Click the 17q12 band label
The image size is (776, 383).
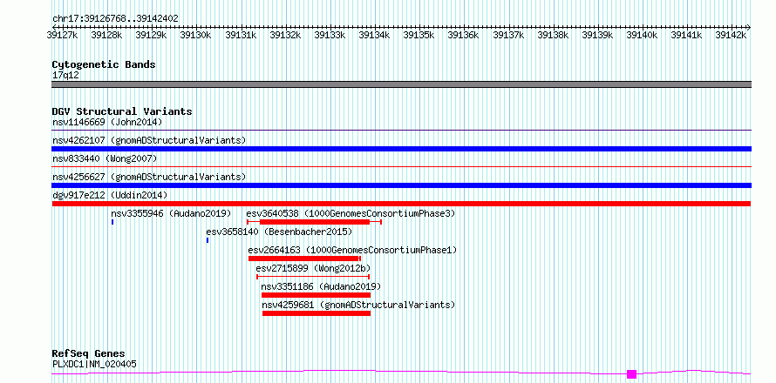click(x=65, y=75)
